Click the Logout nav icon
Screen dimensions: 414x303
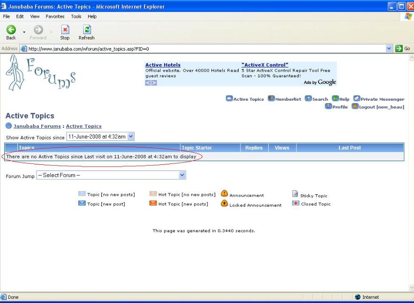[355, 106]
